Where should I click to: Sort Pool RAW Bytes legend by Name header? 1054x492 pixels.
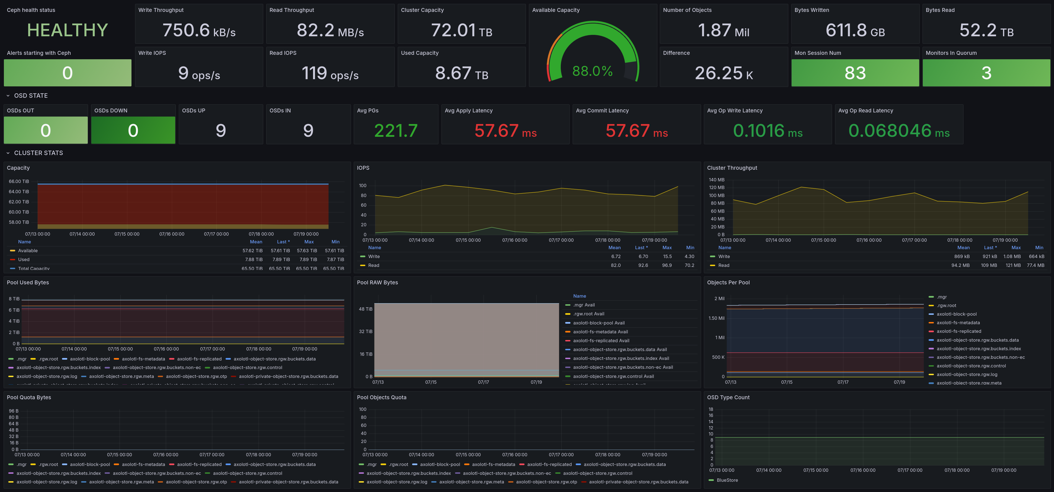click(x=579, y=296)
